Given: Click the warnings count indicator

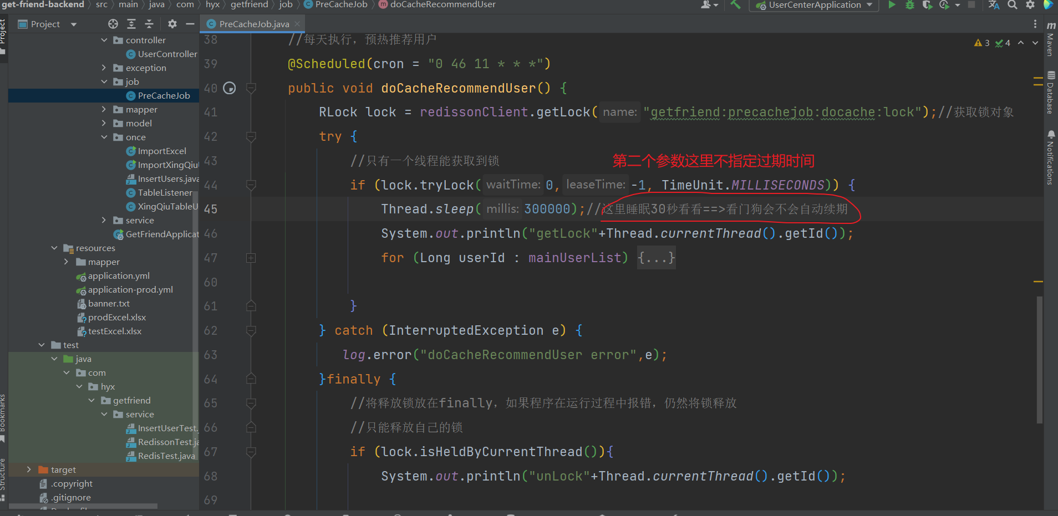Looking at the screenshot, I should click(x=981, y=43).
